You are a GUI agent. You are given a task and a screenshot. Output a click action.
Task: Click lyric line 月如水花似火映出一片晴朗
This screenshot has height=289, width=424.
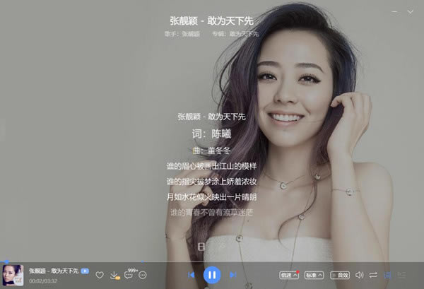click(x=211, y=197)
